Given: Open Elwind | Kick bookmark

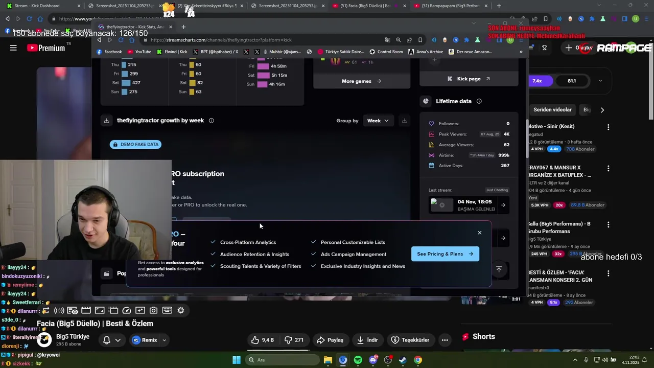Looking at the screenshot, I should (x=172, y=52).
